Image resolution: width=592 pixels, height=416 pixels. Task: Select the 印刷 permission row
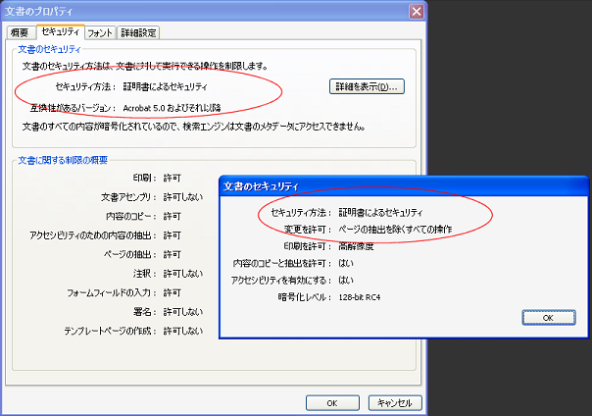[x=157, y=179]
